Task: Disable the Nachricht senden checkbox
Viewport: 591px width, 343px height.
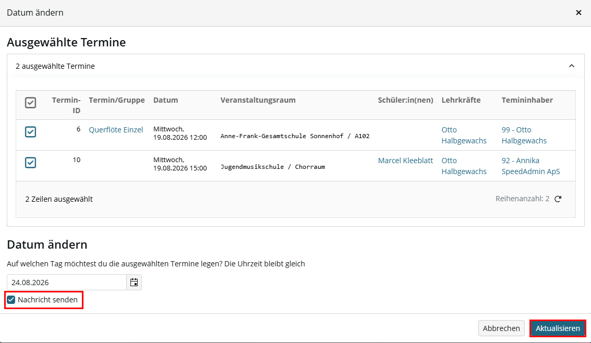Action: pos(11,300)
